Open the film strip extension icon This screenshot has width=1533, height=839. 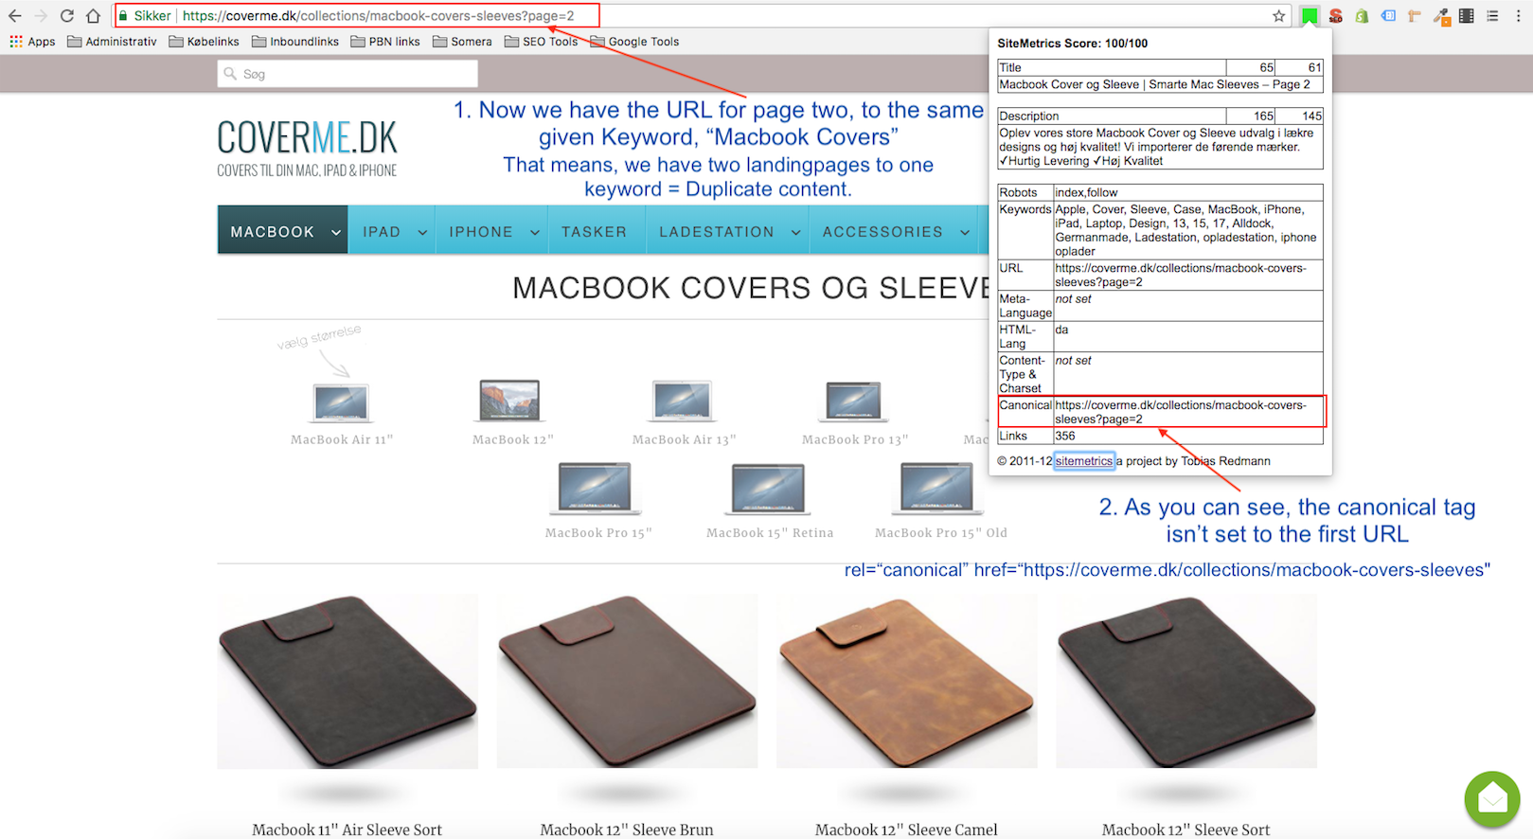pos(1466,16)
